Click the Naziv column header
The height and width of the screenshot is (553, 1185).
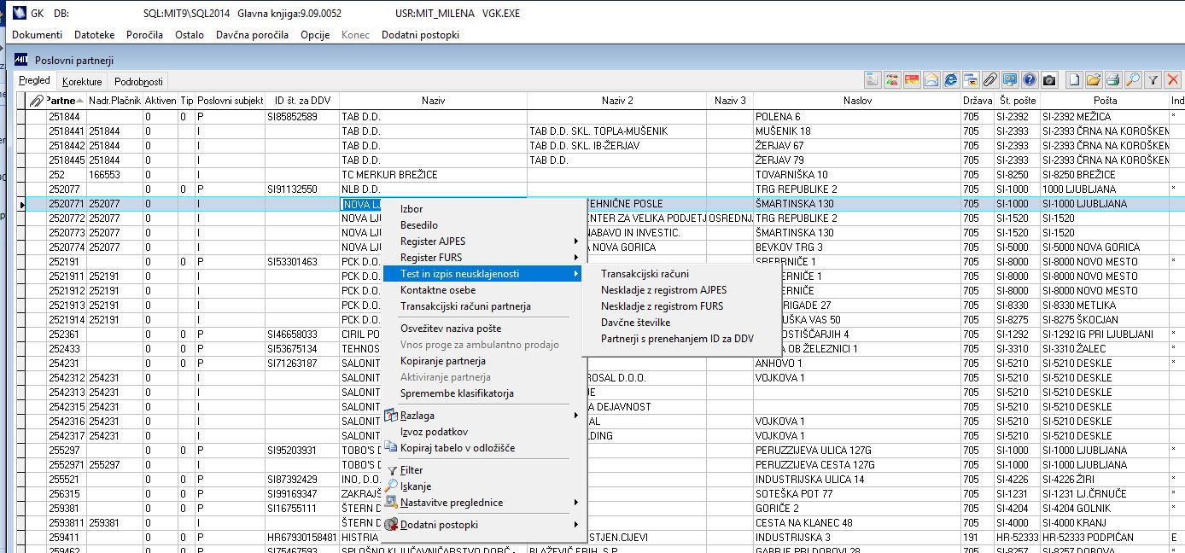(x=433, y=101)
